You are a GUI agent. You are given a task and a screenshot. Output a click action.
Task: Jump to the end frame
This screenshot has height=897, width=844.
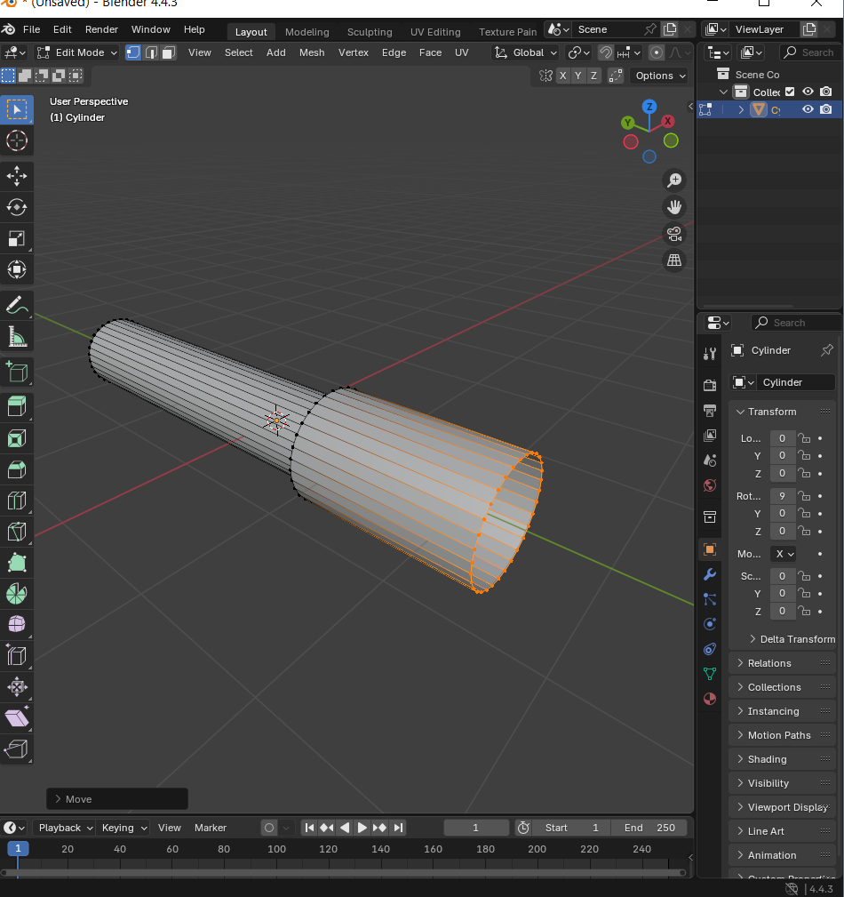coord(399,828)
